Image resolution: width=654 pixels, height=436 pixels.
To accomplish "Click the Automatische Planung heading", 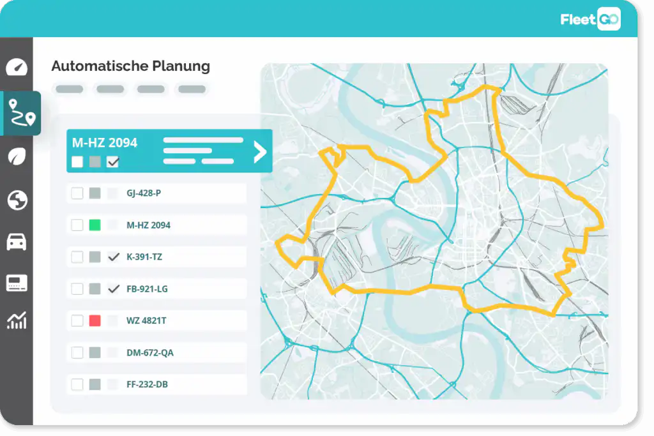I will [x=130, y=66].
